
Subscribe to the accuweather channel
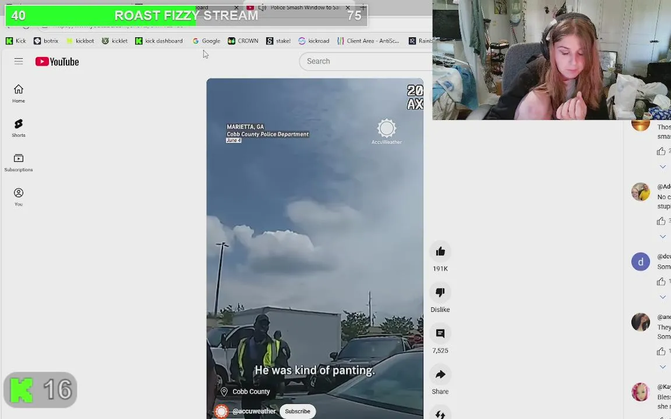click(298, 411)
